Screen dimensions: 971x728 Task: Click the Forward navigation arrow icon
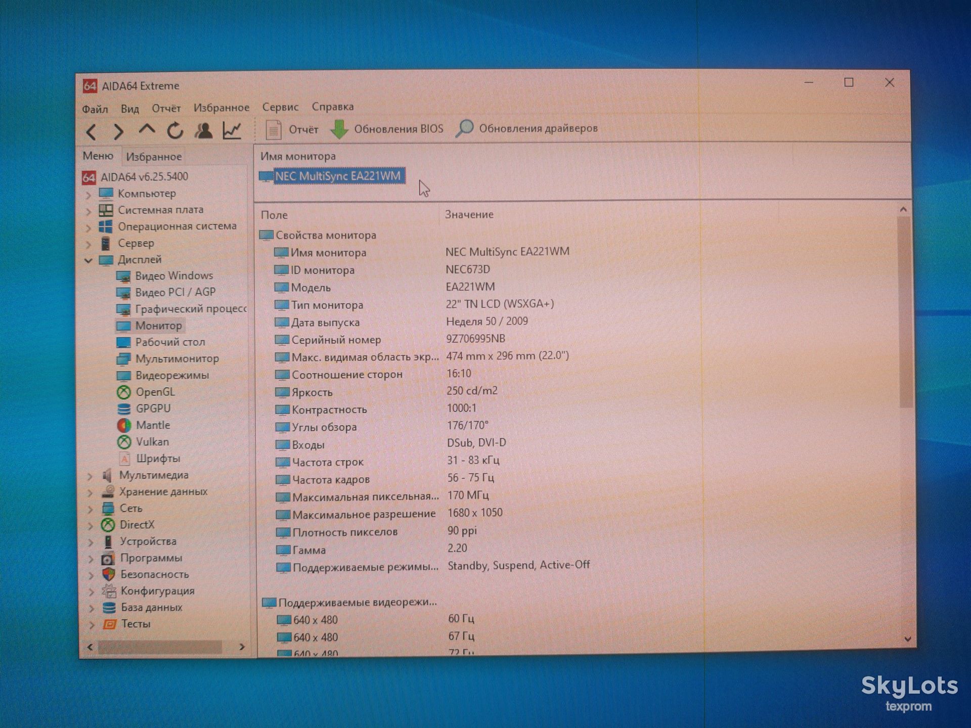point(118,132)
